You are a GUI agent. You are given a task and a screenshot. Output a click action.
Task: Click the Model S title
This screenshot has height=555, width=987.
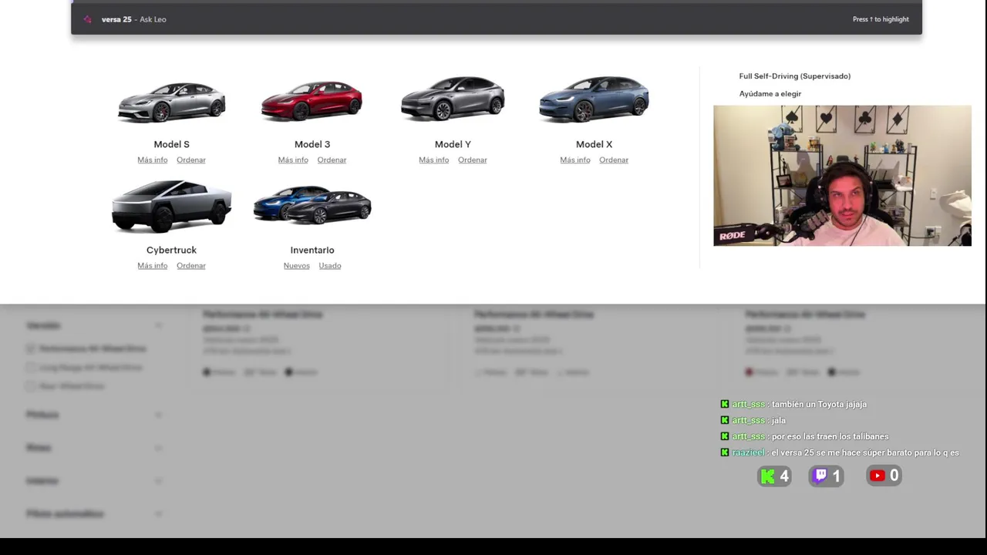(171, 144)
